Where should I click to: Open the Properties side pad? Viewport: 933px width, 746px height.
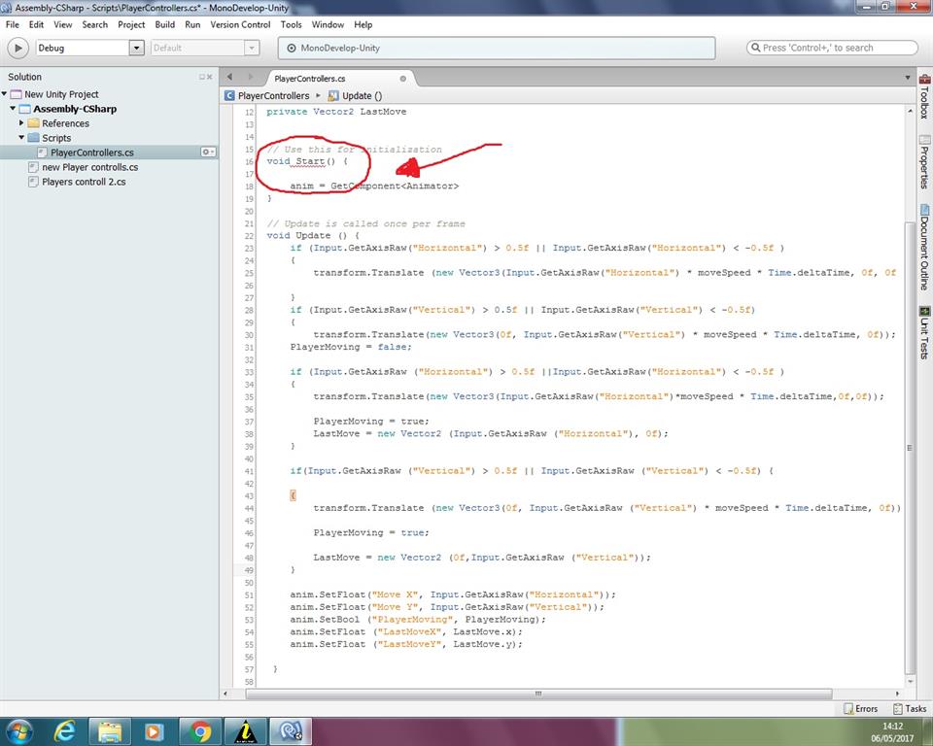[x=924, y=162]
